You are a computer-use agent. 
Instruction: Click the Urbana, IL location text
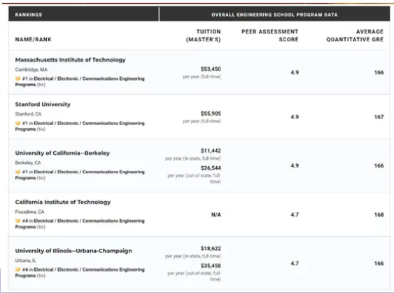click(25, 261)
